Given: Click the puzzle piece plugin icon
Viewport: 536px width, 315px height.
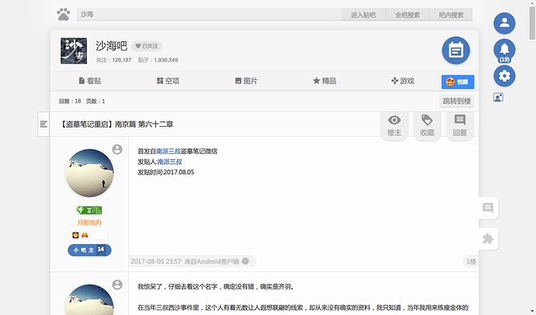Looking at the screenshot, I should point(488,239).
